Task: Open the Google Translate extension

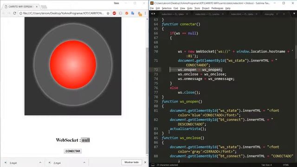Action: [x=133, y=13]
